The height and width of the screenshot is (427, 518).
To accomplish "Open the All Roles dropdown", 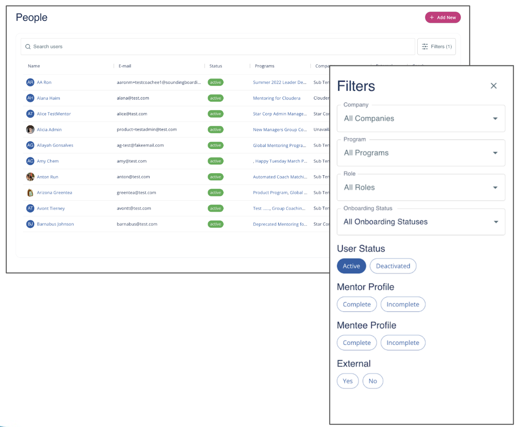I will pyautogui.click(x=421, y=188).
